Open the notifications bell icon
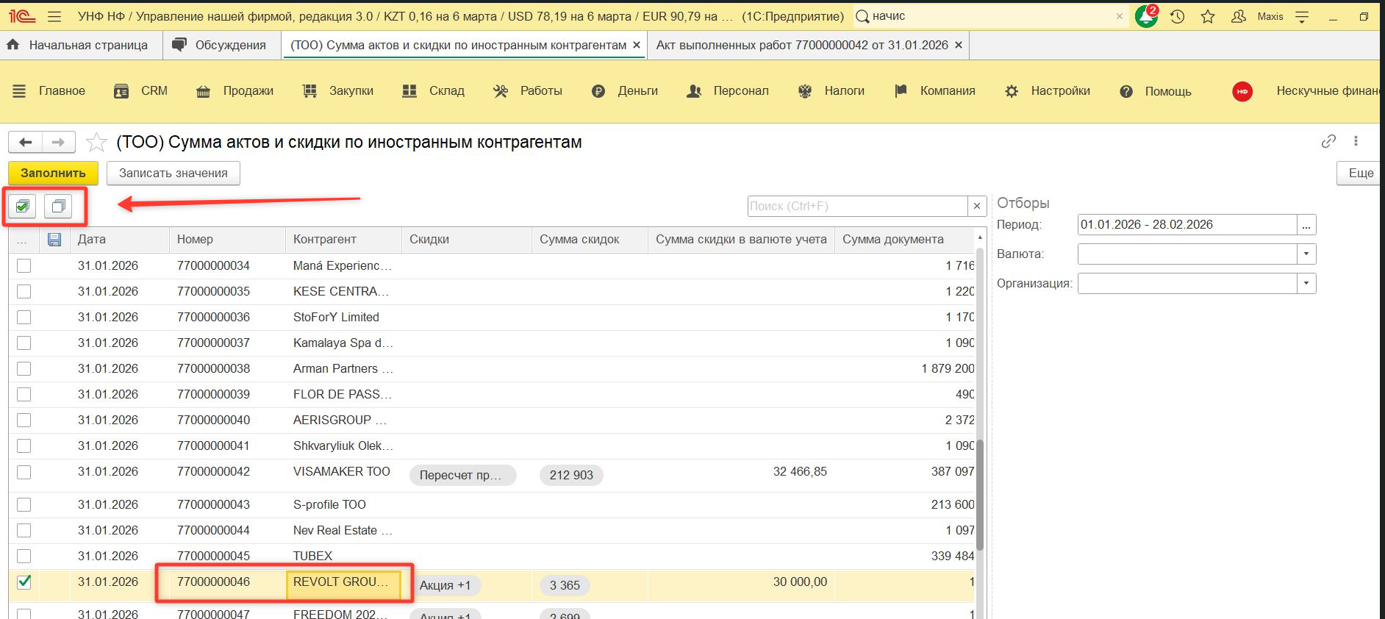 click(1145, 16)
